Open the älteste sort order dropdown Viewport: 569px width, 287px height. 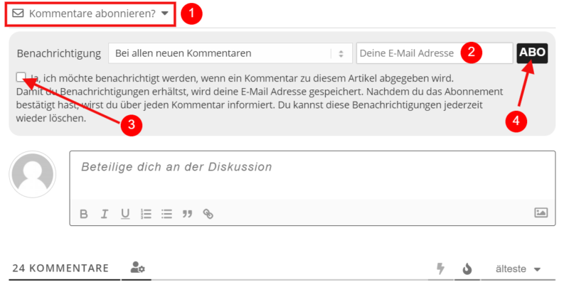(518, 269)
